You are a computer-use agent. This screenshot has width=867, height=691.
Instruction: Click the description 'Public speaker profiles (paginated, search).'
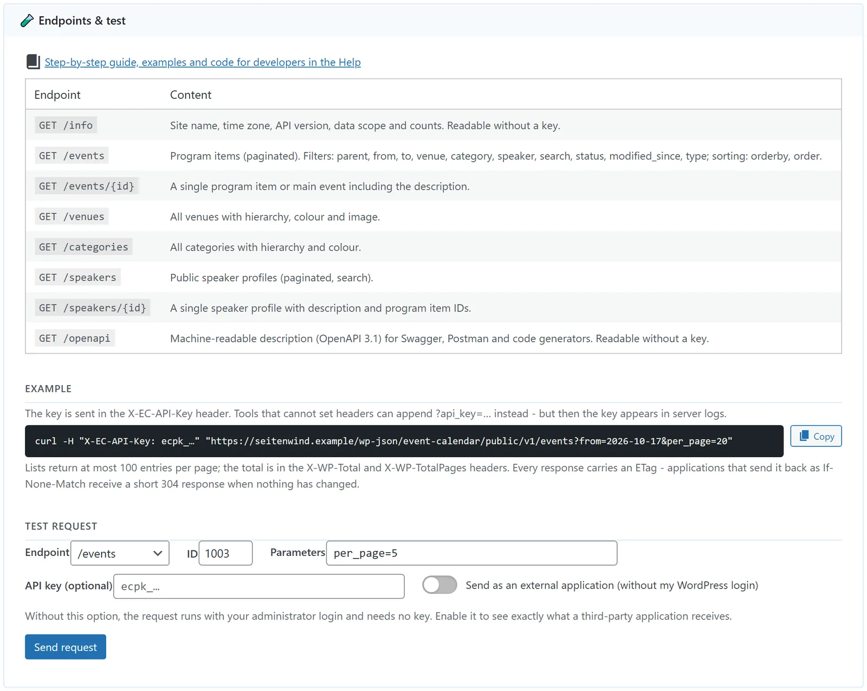(x=271, y=278)
